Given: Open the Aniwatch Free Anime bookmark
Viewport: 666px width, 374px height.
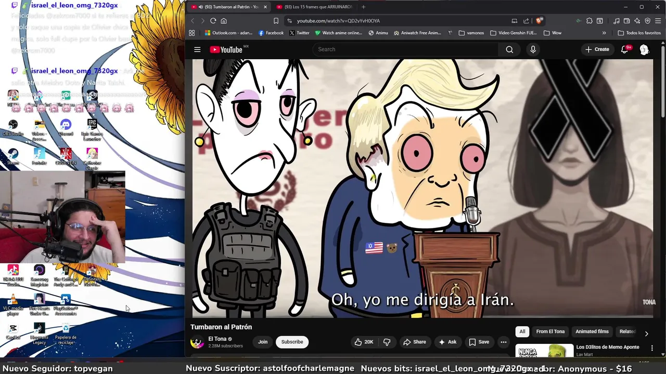Looking at the screenshot, I should (417, 33).
